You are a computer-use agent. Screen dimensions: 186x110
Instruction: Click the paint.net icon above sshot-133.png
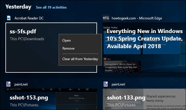pos(106,84)
